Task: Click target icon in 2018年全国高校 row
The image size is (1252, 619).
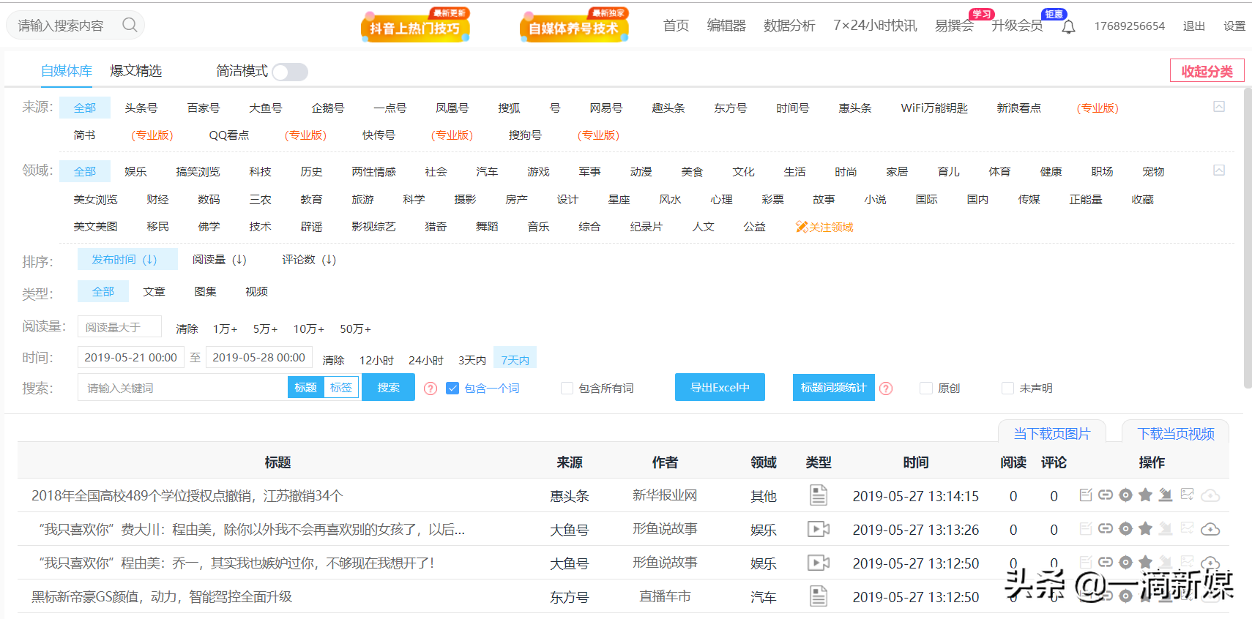Action: coord(1125,495)
